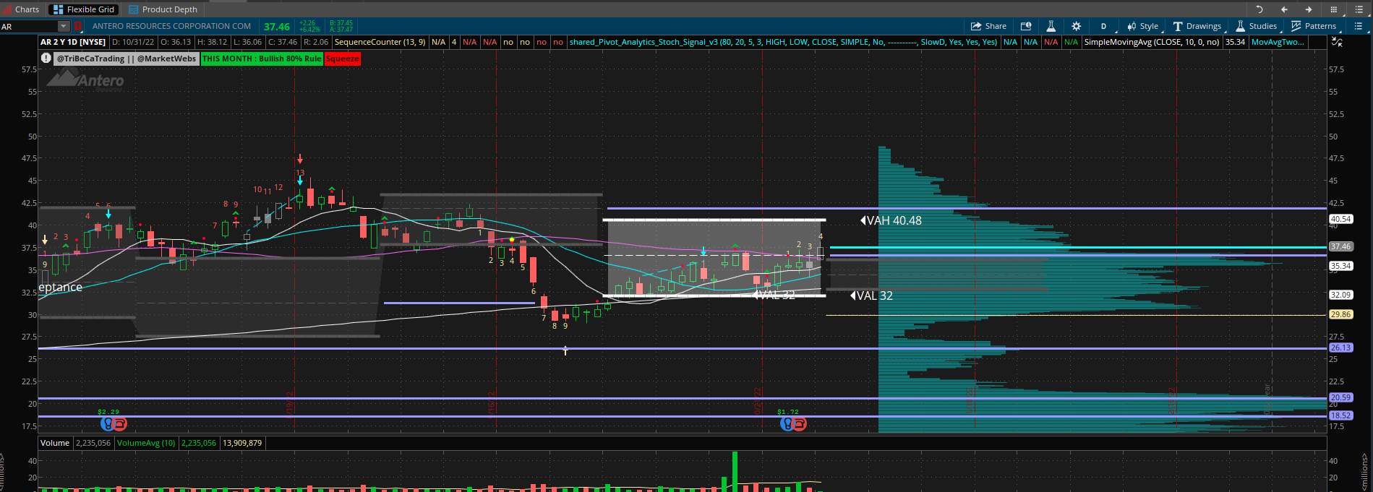This screenshot has width=1373, height=492.
Task: Click the MovAvgTwo... study label
Action: pyautogui.click(x=1278, y=42)
